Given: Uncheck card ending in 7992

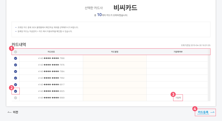Looking at the screenshot, I should click(16, 78).
